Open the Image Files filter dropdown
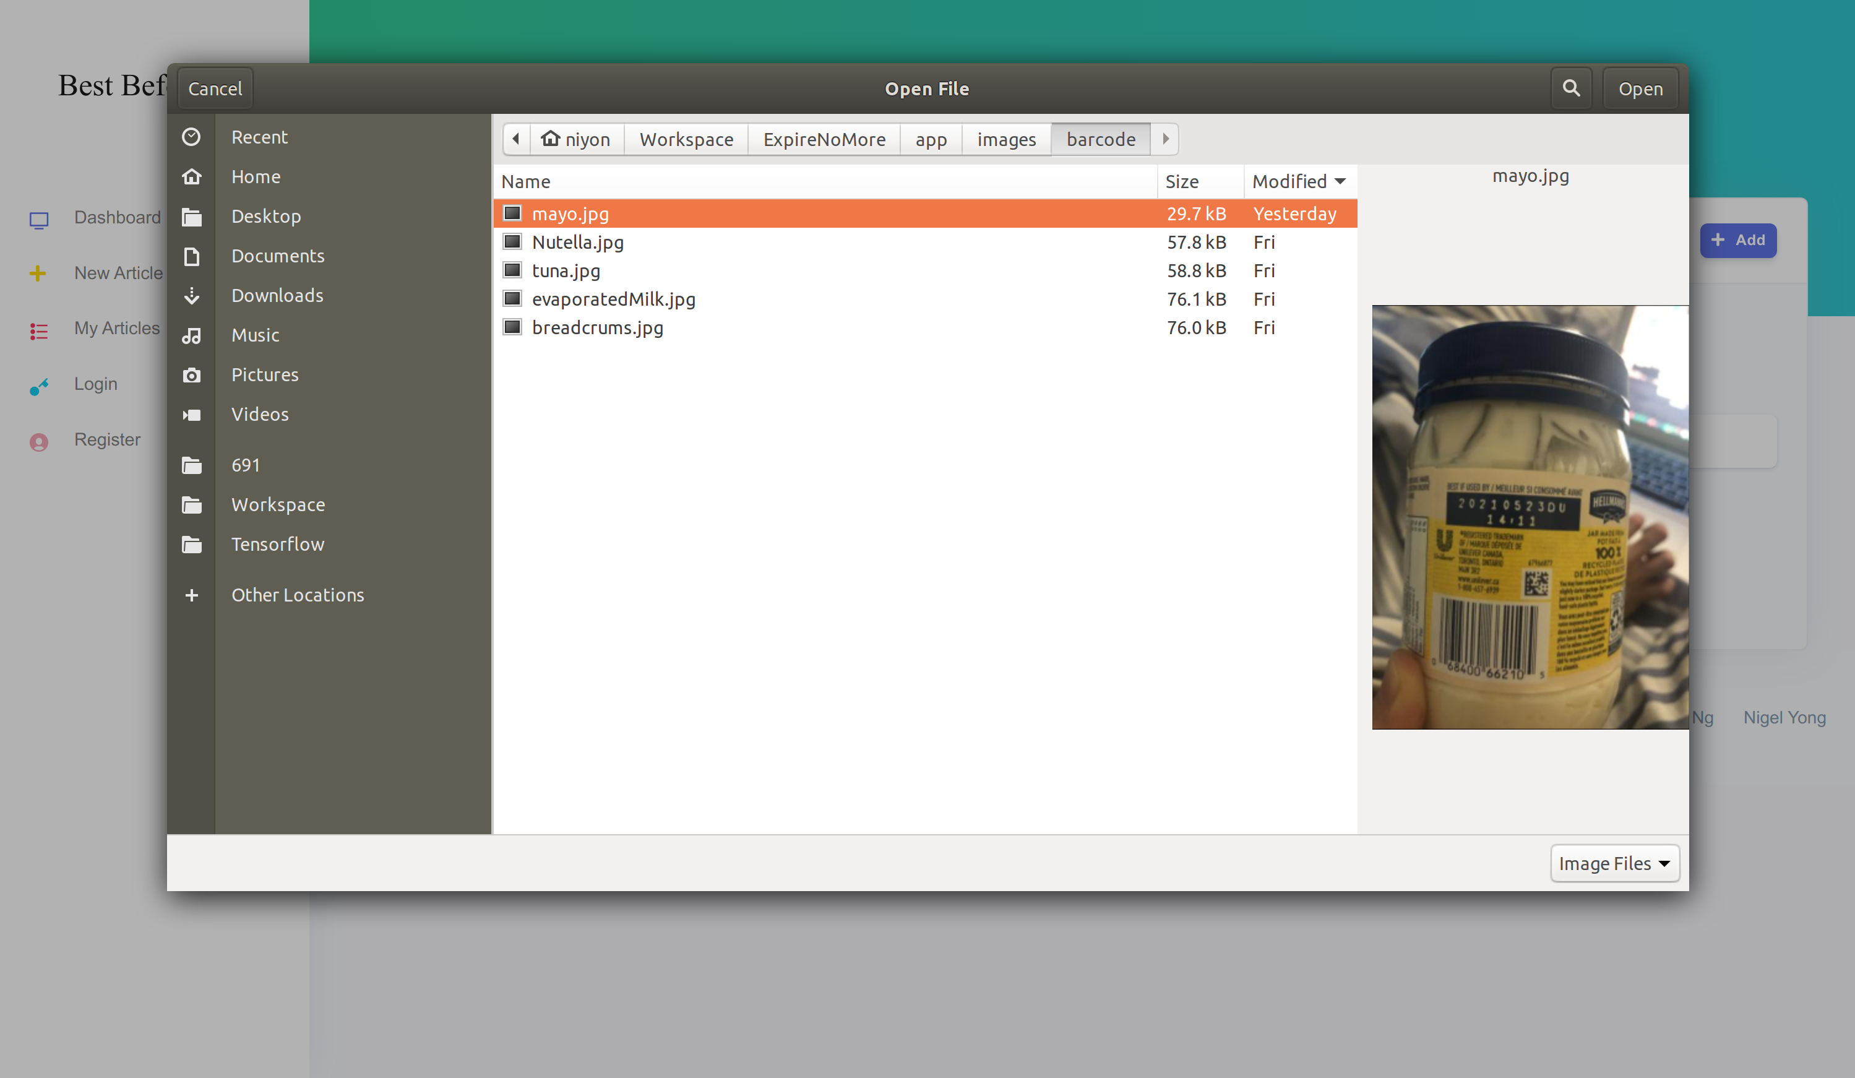 coord(1614,863)
